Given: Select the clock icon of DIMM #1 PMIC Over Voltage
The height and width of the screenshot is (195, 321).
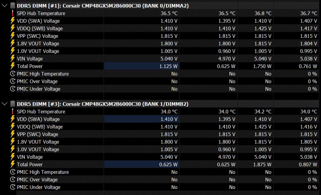Looking at the screenshot, I should (13, 81).
